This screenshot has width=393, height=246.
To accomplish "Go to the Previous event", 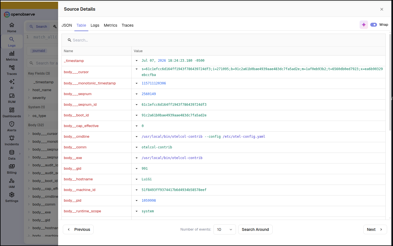I will (78, 229).
